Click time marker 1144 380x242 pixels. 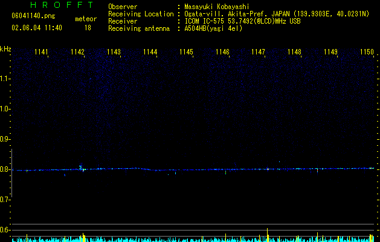point(150,52)
